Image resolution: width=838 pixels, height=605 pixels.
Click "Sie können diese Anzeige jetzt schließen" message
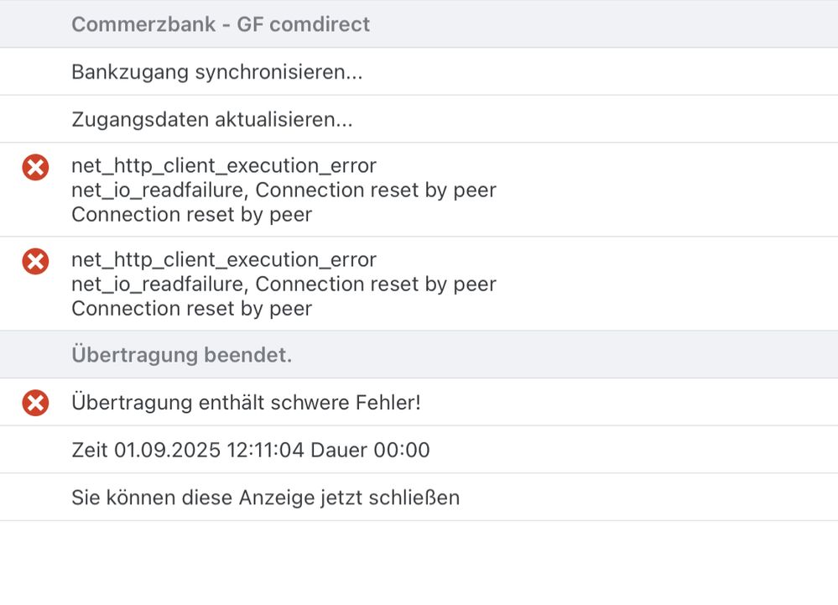click(265, 498)
